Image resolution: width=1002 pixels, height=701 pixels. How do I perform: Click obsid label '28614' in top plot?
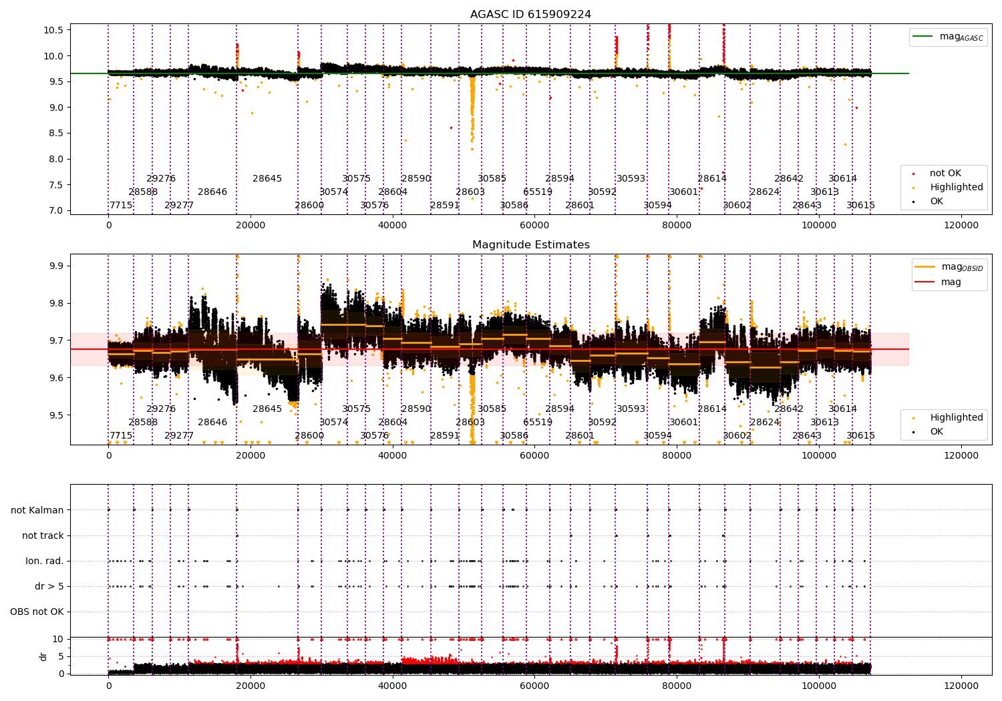712,179
